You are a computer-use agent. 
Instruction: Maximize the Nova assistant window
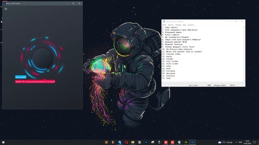click(73, 3)
